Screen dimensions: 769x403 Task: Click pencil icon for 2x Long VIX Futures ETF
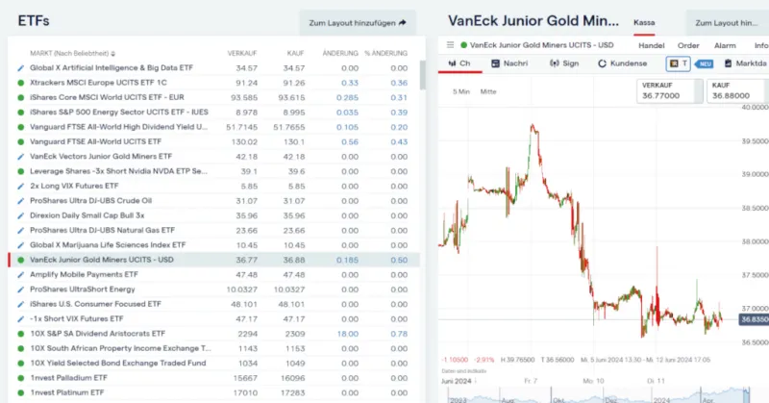(20, 186)
